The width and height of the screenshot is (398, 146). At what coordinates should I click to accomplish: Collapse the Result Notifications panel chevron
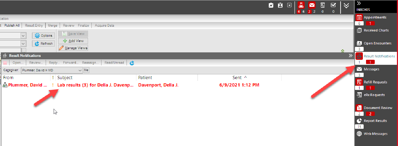pyautogui.click(x=350, y=56)
